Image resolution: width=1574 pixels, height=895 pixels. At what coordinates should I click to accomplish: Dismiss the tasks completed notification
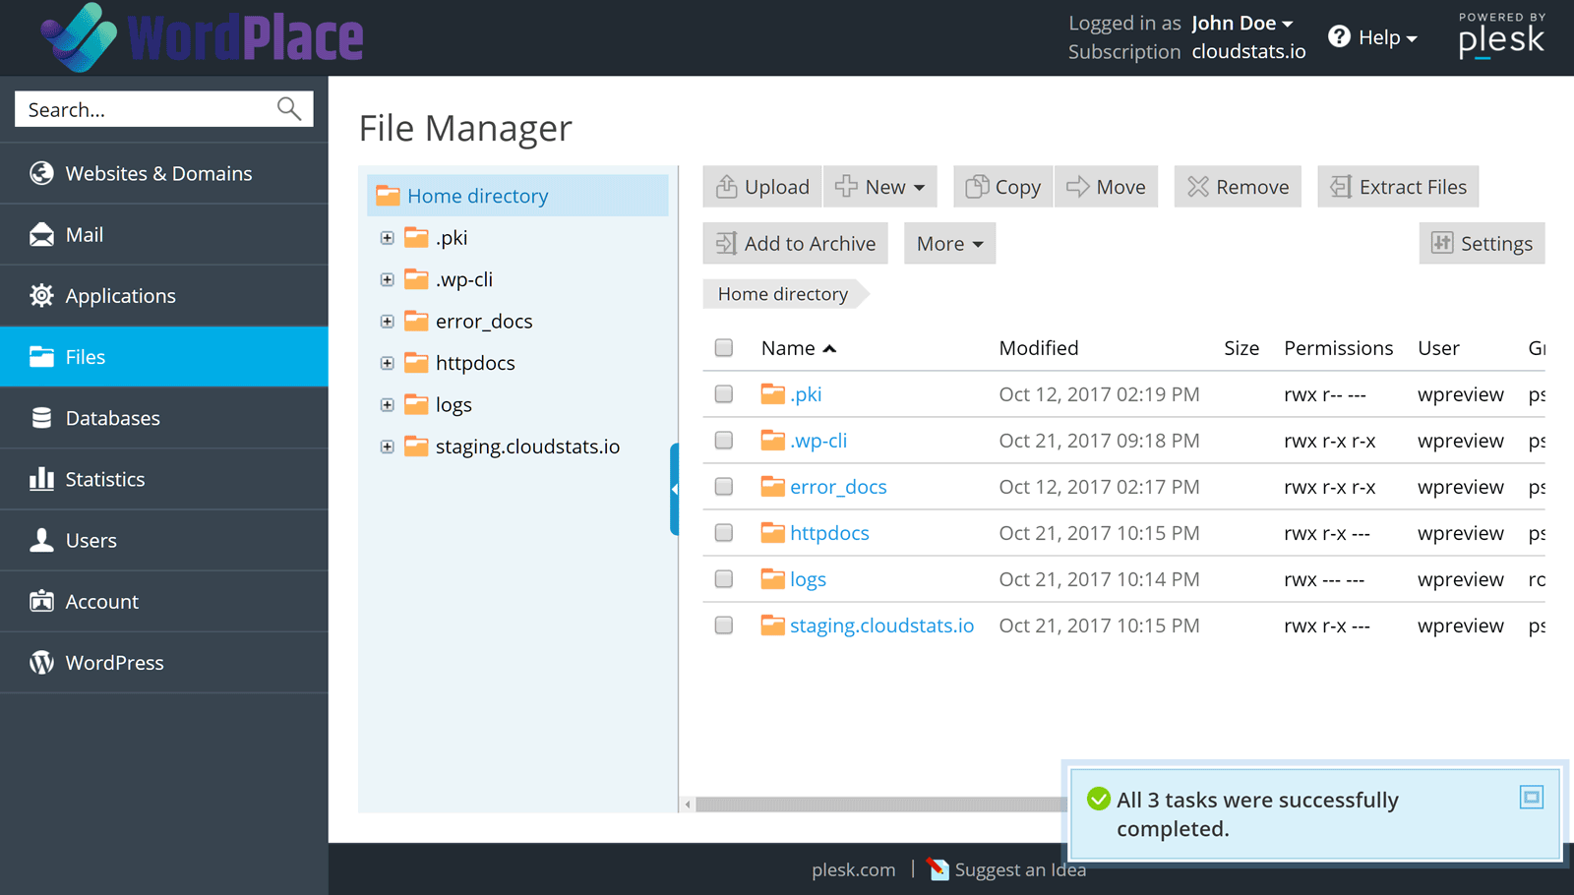click(1531, 797)
